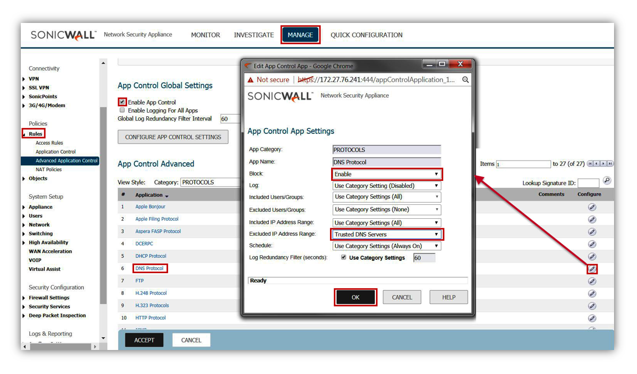Click the configure pencil icon for DNS Protocol
637x374 pixels.
click(x=592, y=269)
